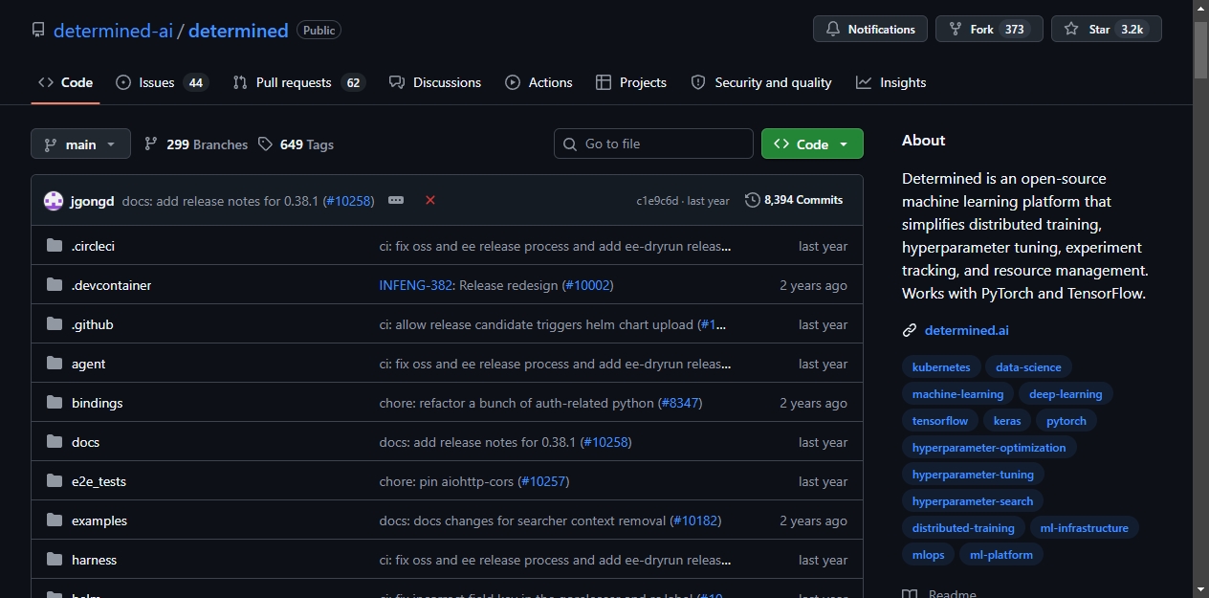Open pull request #10258 in latest commit
The image size is (1209, 598).
coord(348,201)
